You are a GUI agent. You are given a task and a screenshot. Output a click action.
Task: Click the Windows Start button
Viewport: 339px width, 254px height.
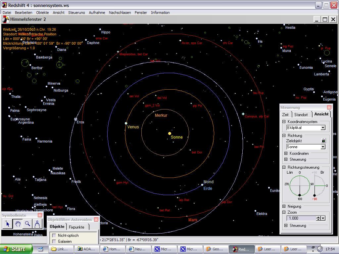click(x=16, y=249)
